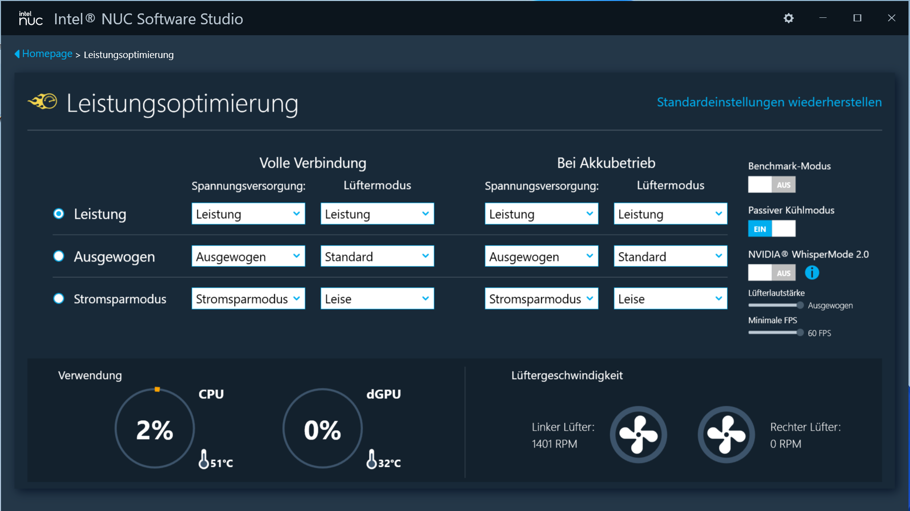The width and height of the screenshot is (910, 511).
Task: Open settings gear in title bar
Action: (x=788, y=18)
